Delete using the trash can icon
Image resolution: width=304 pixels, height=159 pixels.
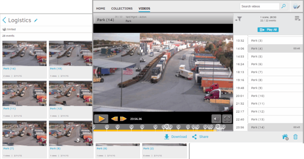(x=295, y=137)
